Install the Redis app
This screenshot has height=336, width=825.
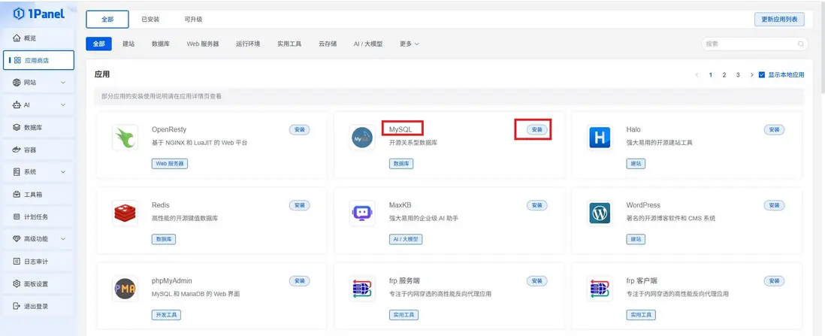pos(299,205)
